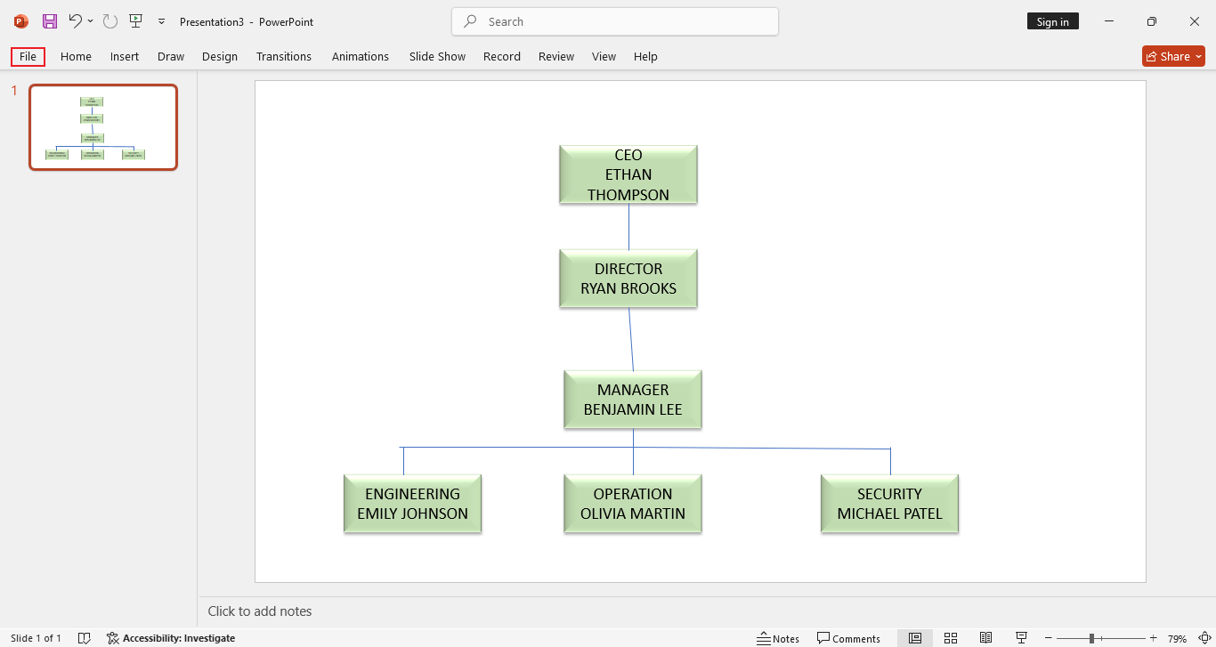Screen dimensions: 1216x647
Task: Select the CEO Ethan Thompson box
Action: (x=628, y=174)
